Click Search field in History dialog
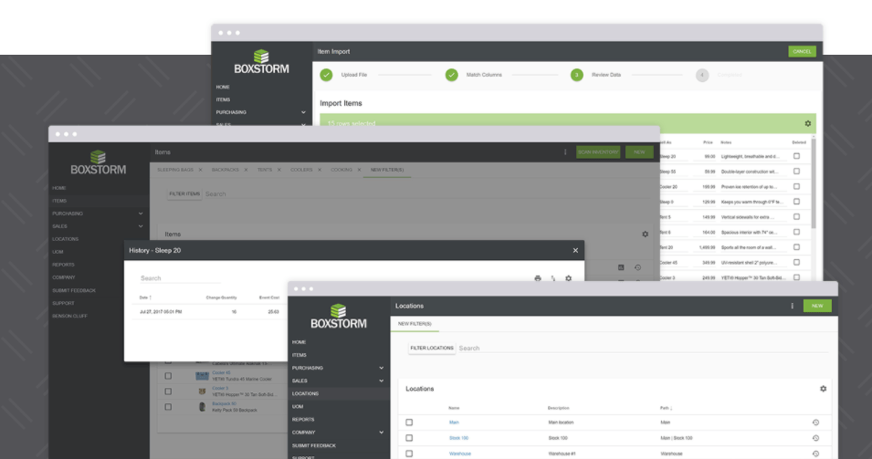Screen dimensions: 872x459 180,278
